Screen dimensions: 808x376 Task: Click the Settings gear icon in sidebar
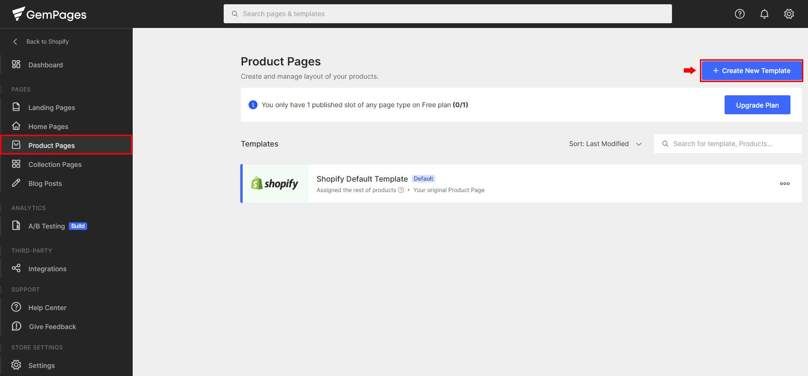click(x=16, y=365)
